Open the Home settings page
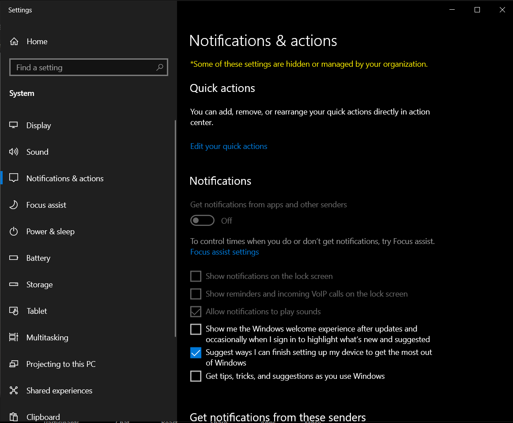 (x=37, y=42)
